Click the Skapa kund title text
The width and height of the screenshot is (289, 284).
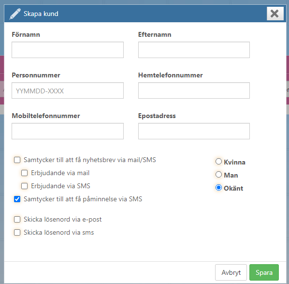click(x=41, y=14)
